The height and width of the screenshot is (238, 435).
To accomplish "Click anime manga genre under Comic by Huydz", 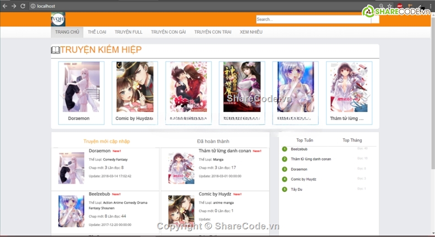I will (x=223, y=203).
